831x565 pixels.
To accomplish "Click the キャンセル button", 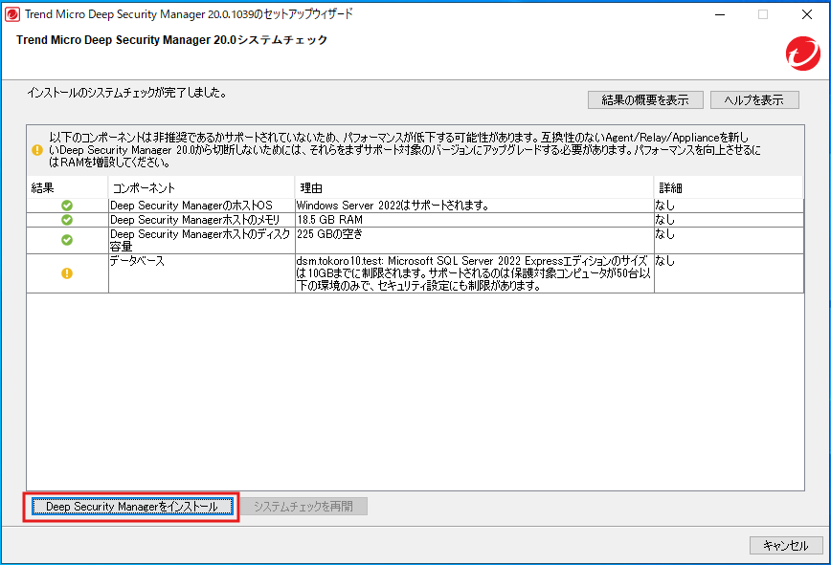I will (x=786, y=546).
